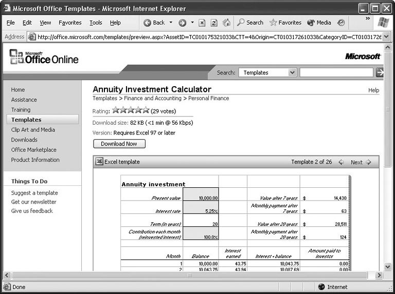The image size is (395, 294).
Task: Open the Favorites toolbar button
Action: (x=285, y=23)
